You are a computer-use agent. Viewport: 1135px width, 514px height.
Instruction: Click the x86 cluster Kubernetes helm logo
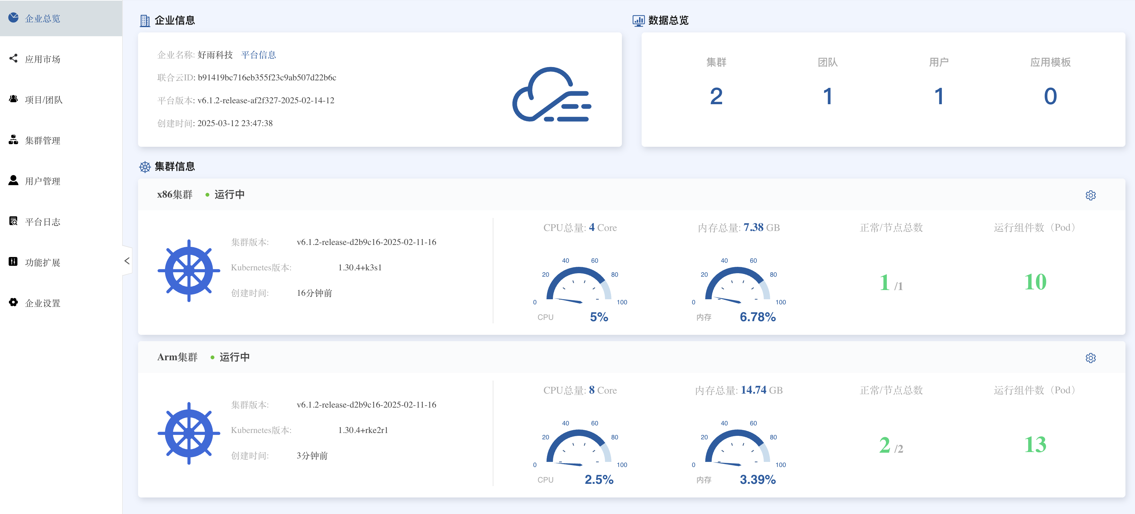click(189, 271)
